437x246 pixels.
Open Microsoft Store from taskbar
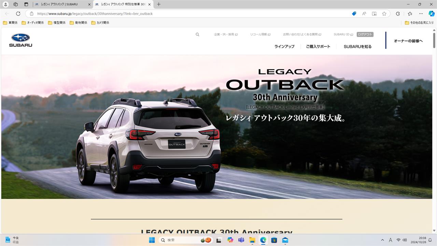coord(274,240)
